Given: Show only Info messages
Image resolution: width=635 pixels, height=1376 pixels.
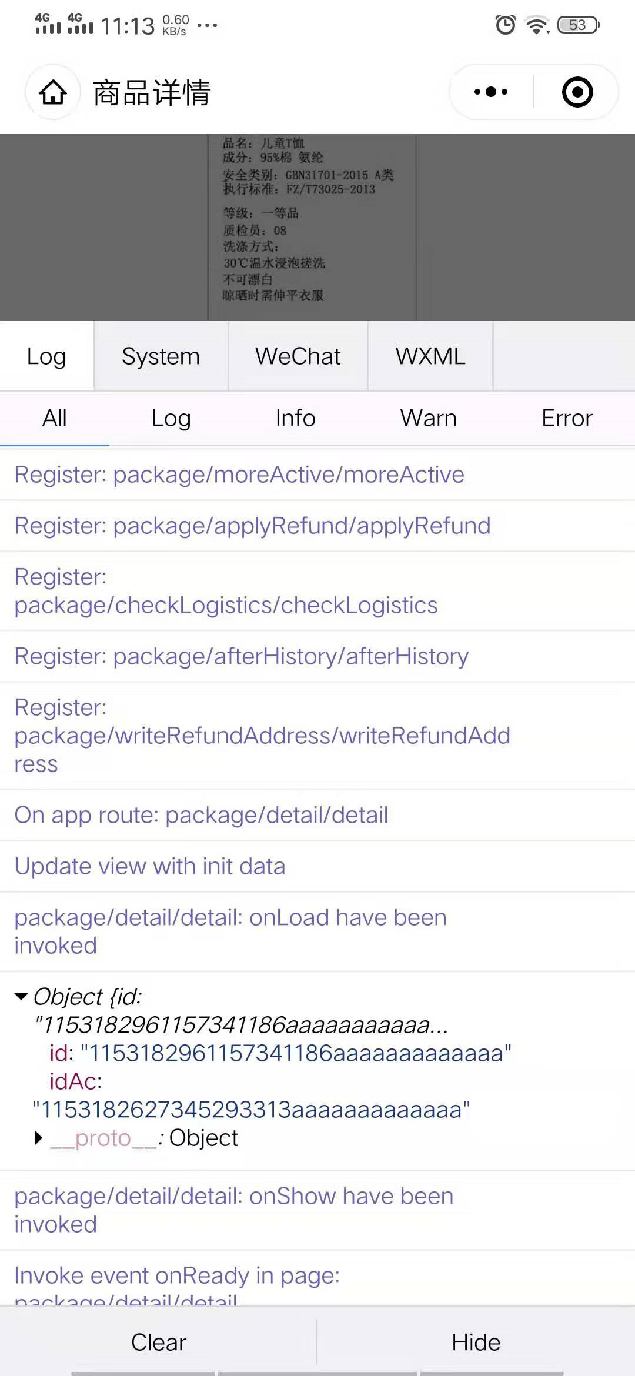Looking at the screenshot, I should (x=295, y=418).
